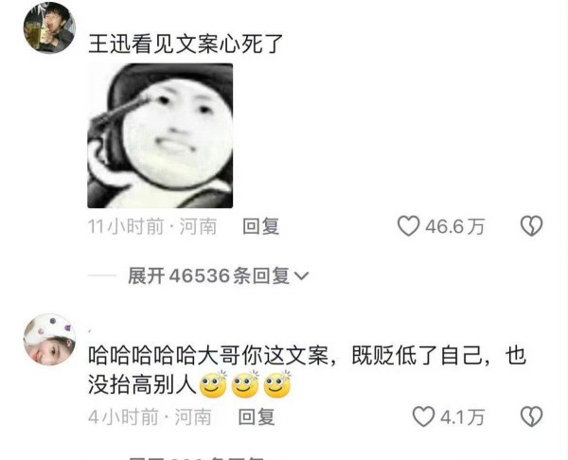The image size is (568, 460).
Task: Open the avatar of the beer-drinking man
Action: 49,27
